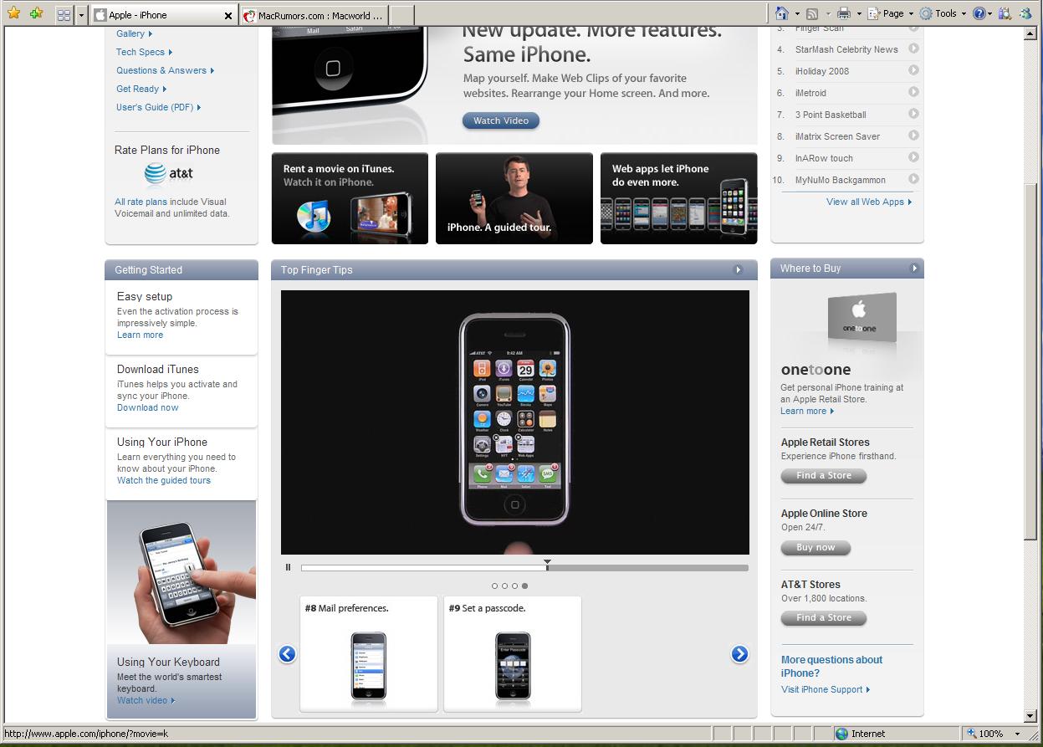Click the arrow next to iMatrix Screen Saver
The image size is (1043, 747).
pos(913,136)
